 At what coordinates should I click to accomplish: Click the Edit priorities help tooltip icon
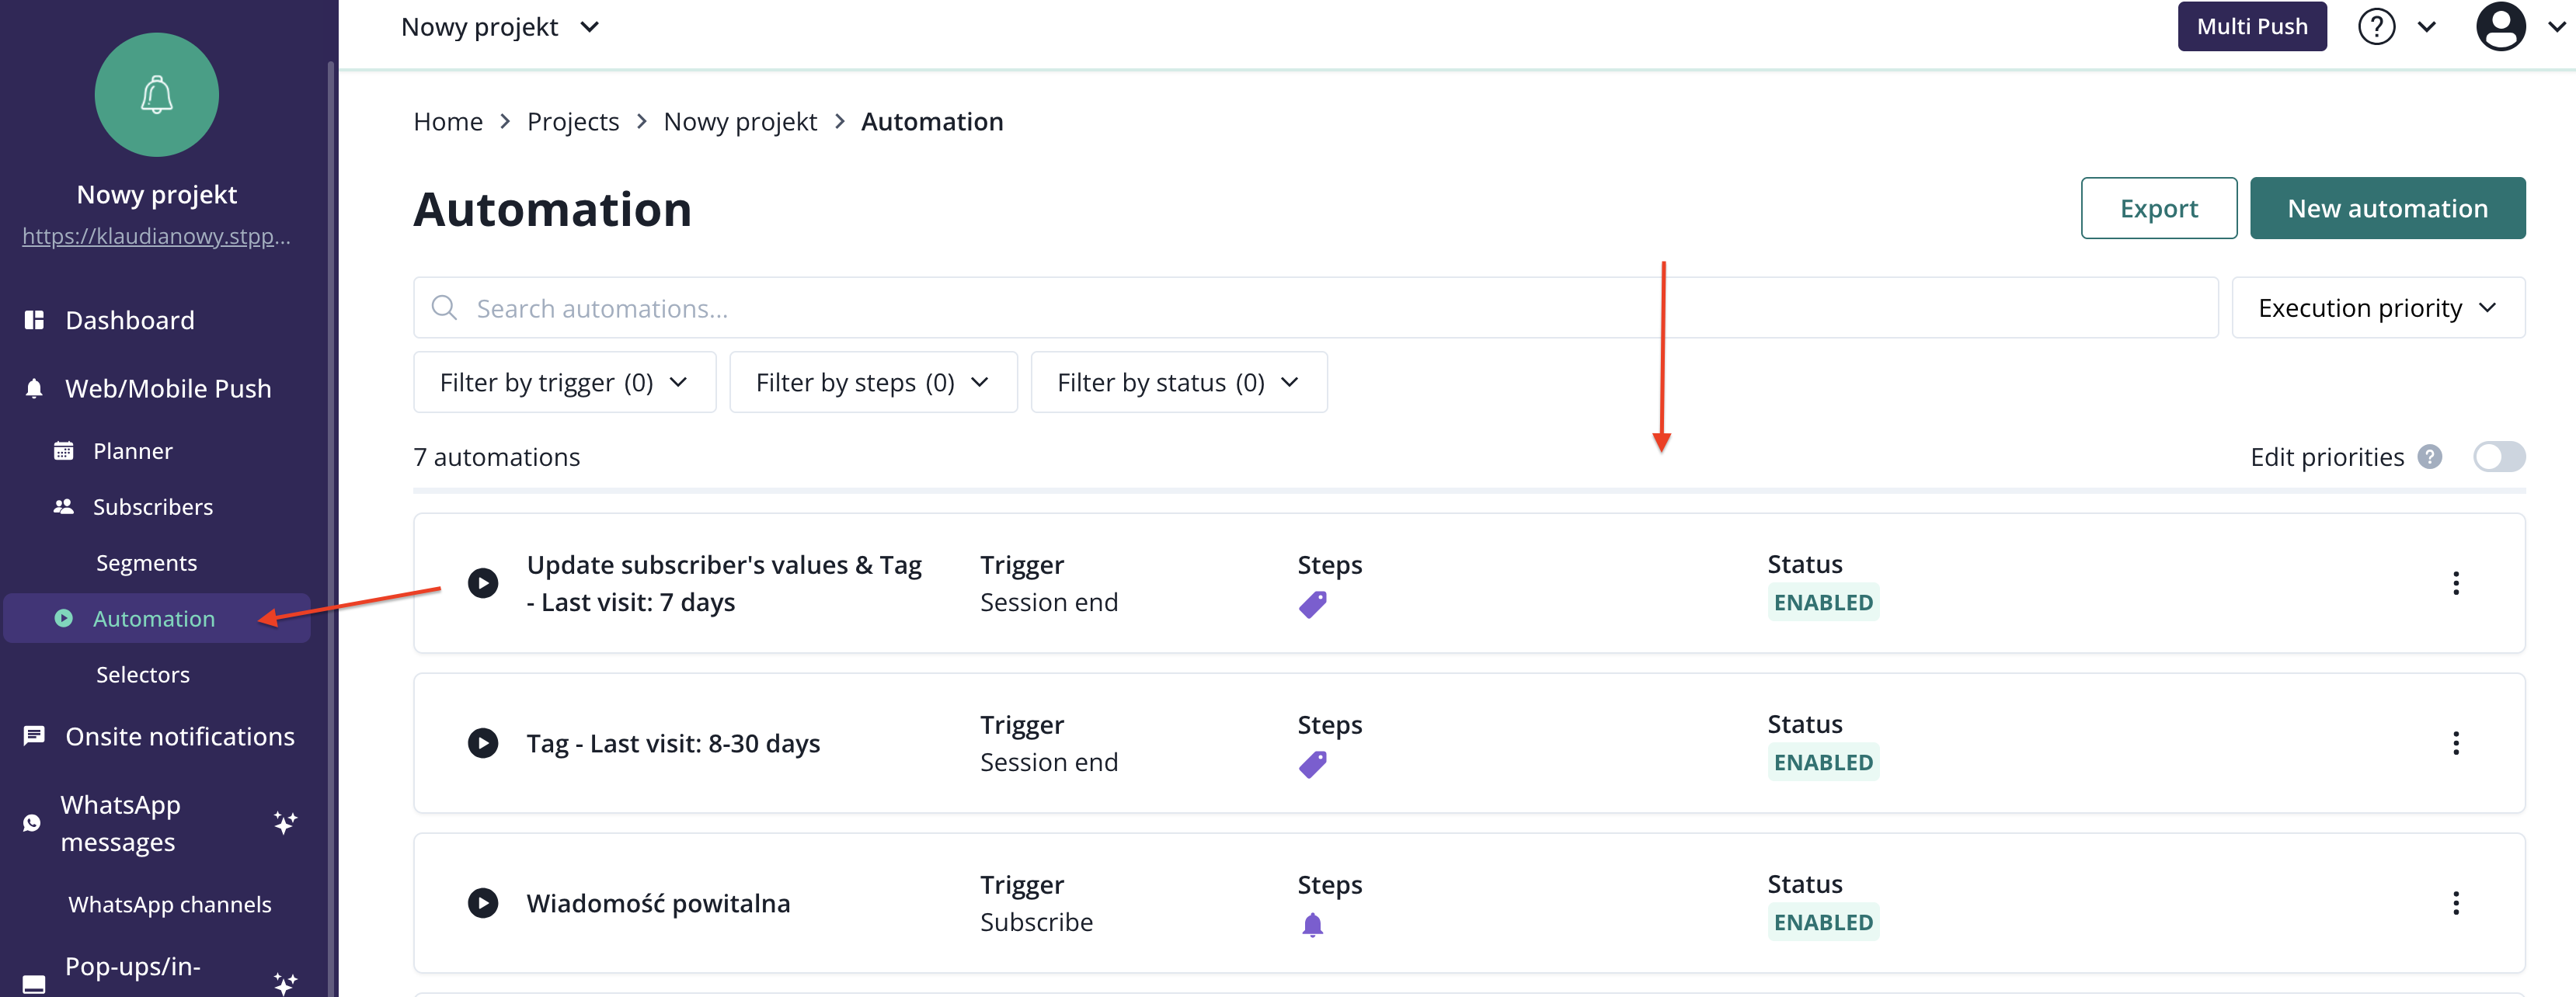click(x=2430, y=457)
